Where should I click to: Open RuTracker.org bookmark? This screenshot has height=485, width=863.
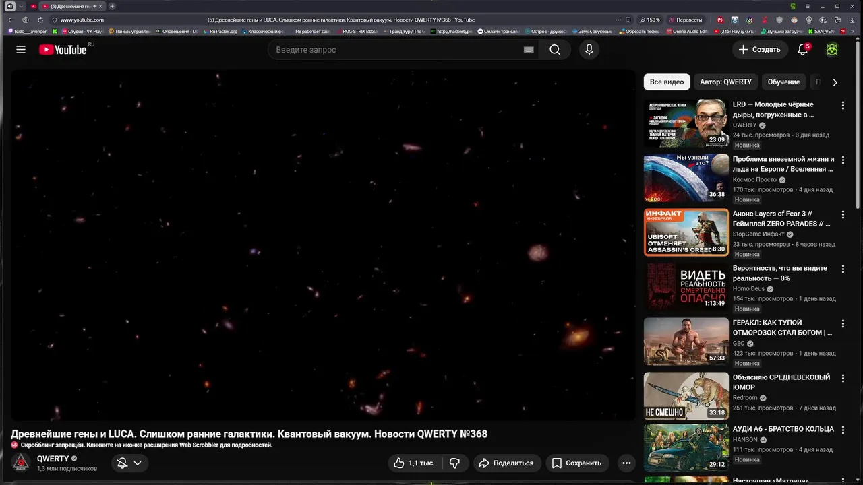(220, 31)
